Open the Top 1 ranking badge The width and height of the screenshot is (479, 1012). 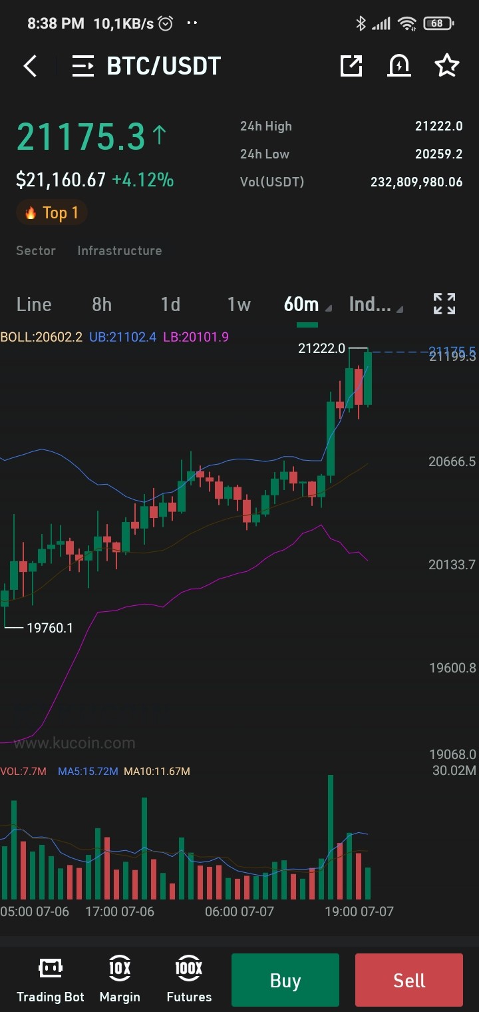point(52,213)
